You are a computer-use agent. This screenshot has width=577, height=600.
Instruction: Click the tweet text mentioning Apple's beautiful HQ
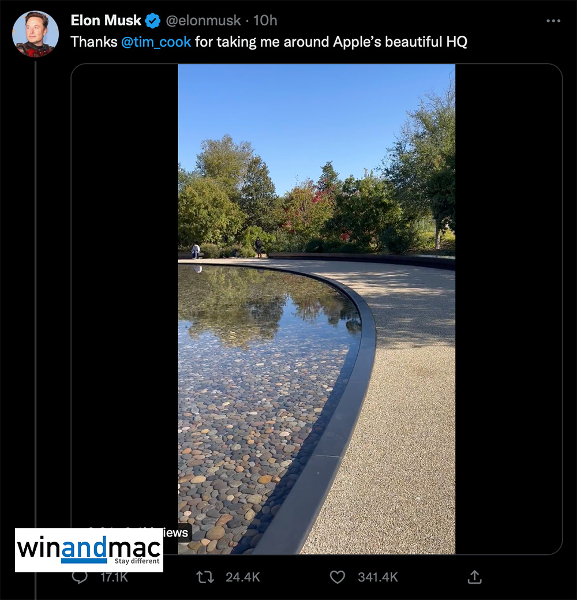pyautogui.click(x=331, y=42)
